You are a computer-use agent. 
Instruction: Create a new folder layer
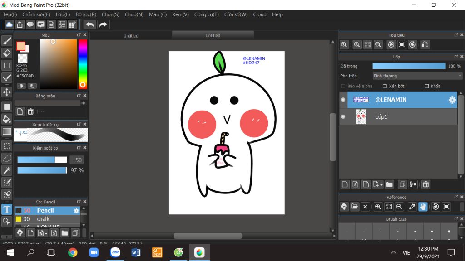(389, 184)
